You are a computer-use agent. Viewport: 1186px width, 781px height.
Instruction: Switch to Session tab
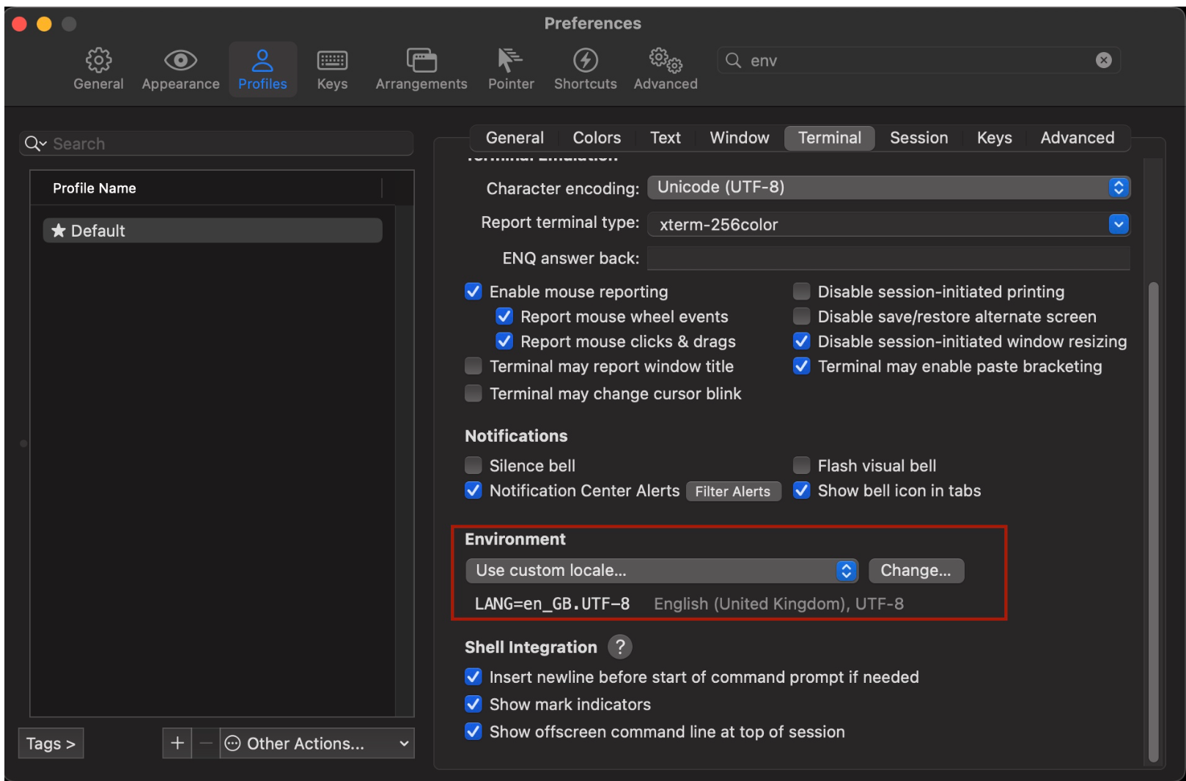click(918, 138)
